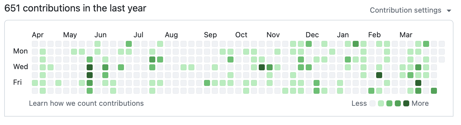
Task: Click the caret arrow beside Contribution settings
Action: (449, 11)
